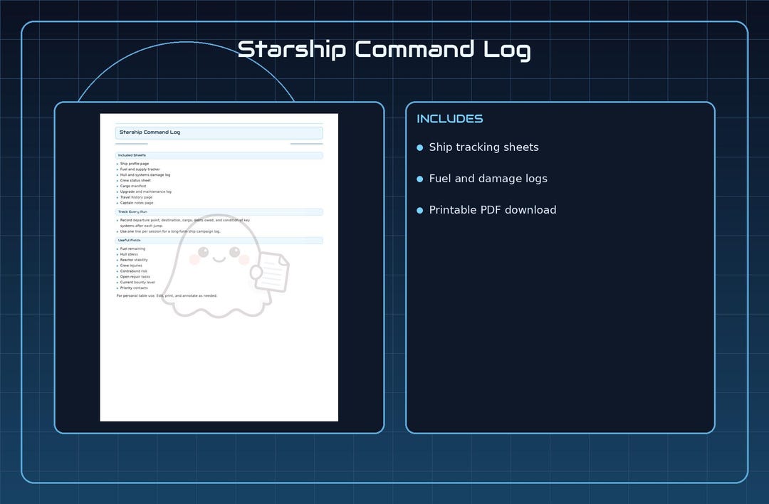769x504 pixels.
Task: Click the Useful Fields section header
Action: pos(219,240)
